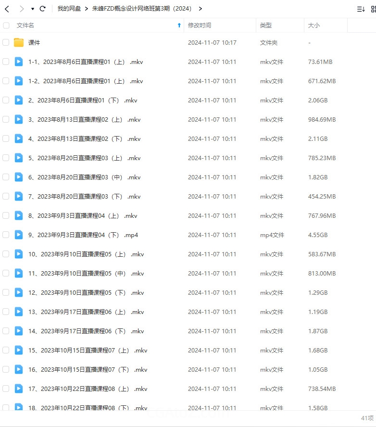This screenshot has height=427, width=376.
Task: Select checkbox for 5、2023年8月20日直播课程03（上）
Action: coord(6,158)
